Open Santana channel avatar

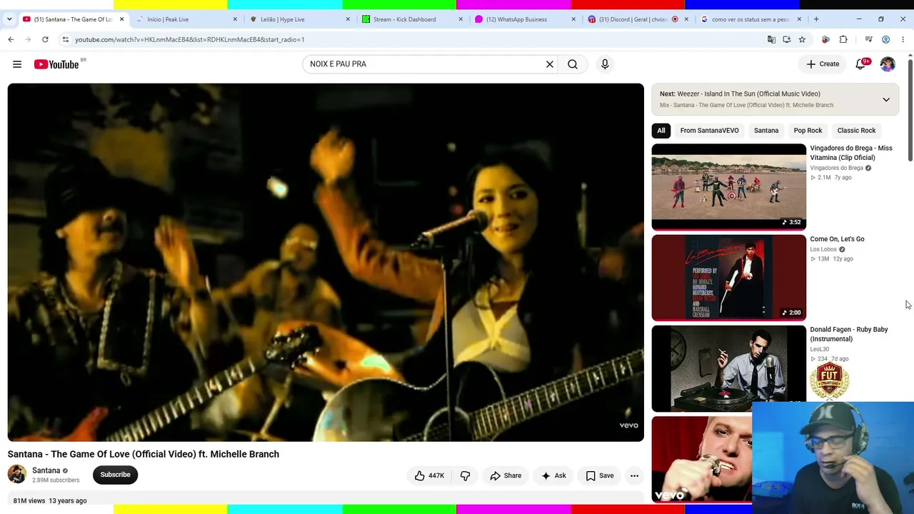16,474
